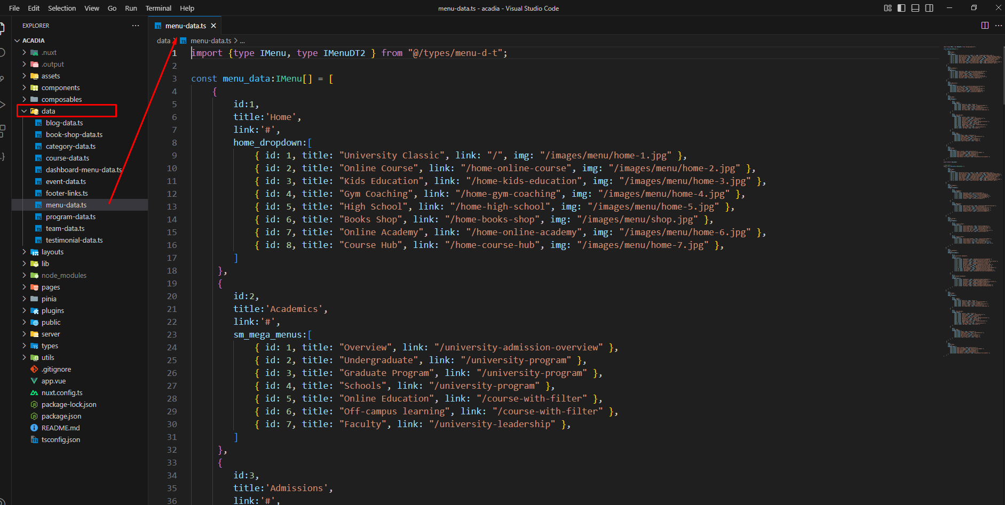Screen dimensions: 1005x505
Task: Toggle Panel visibility button
Action: [915, 8]
